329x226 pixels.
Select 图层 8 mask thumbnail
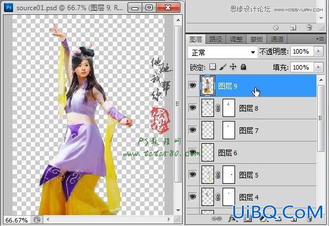point(228,108)
